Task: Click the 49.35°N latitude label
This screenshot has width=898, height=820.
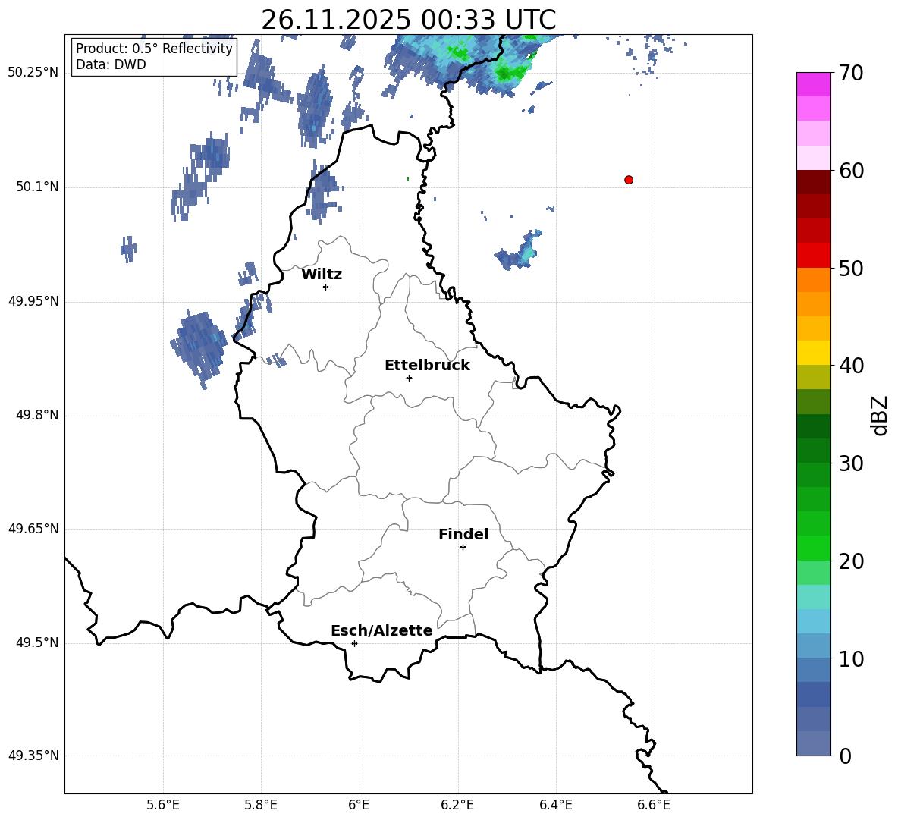Action: [x=33, y=756]
